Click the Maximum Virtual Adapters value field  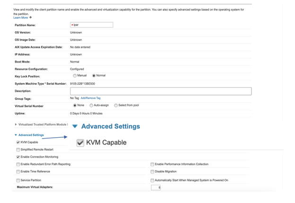(x=156, y=187)
